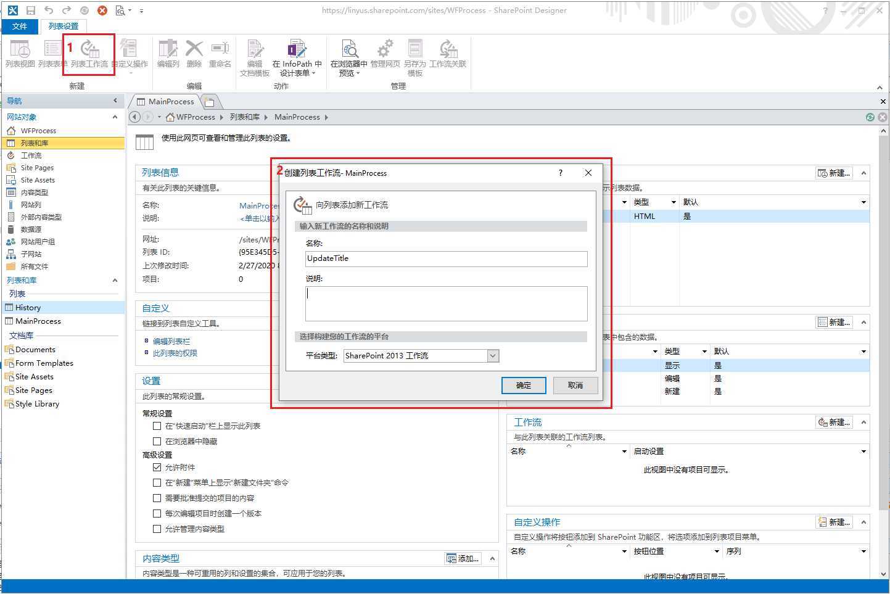The image size is (890, 594).
Task: Uncheck the allow attachments checkbox
Action: (x=157, y=467)
